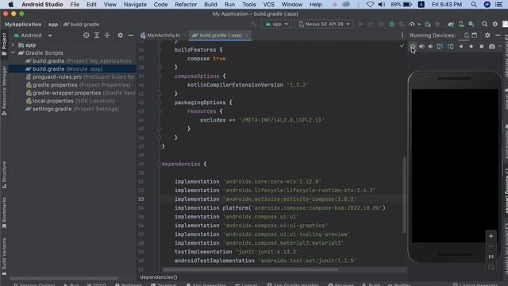Fold the composeOptions code block
Screen dimensions: 508x286
159,76
